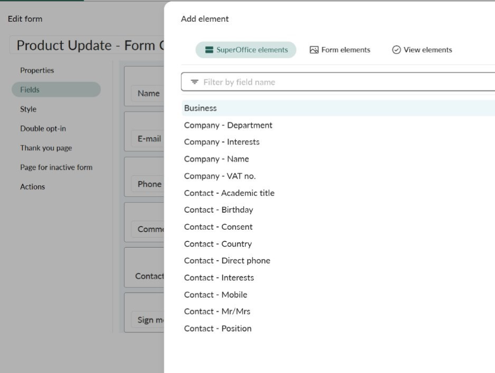The image size is (495, 373).
Task: Switch to the Form elements tab
Action: click(x=340, y=50)
